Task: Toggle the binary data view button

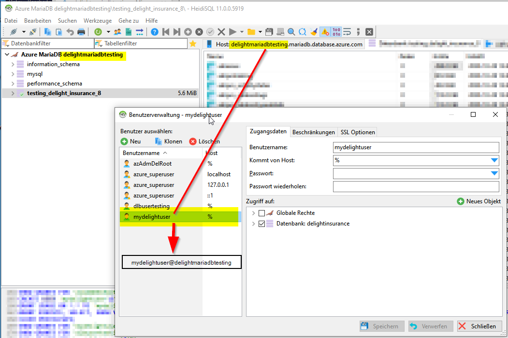Action: point(336,31)
